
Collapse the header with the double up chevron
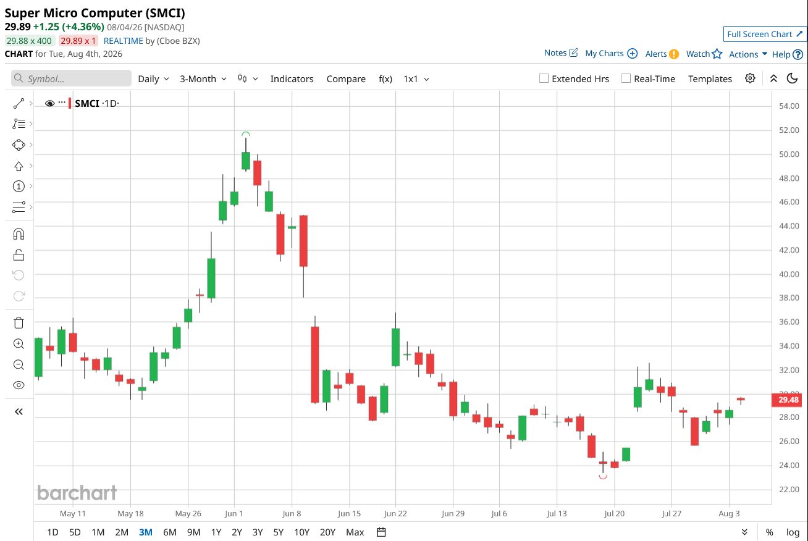773,78
